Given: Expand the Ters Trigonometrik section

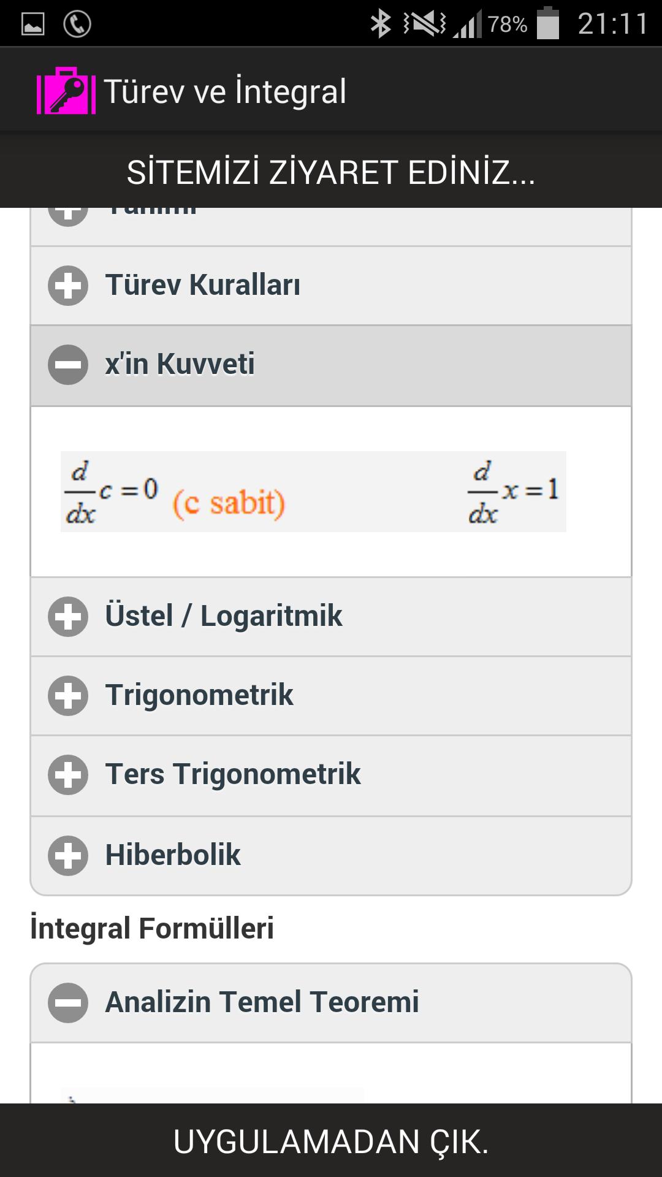Looking at the screenshot, I should tap(331, 775).
